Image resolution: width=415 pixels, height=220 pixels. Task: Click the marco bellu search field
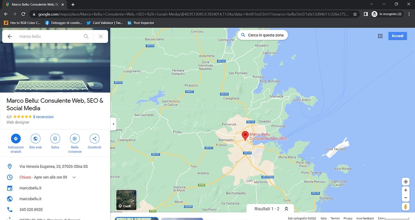click(x=48, y=36)
